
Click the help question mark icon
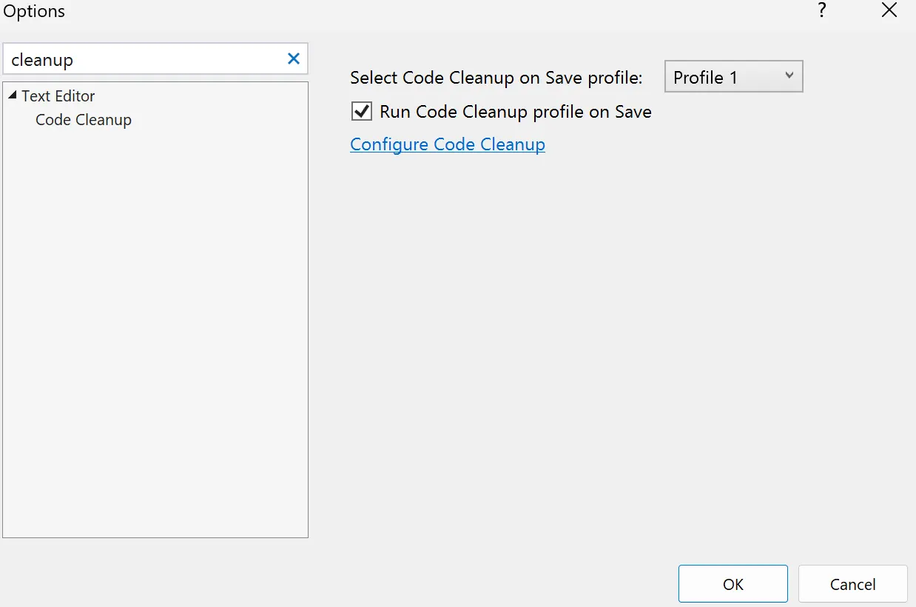pyautogui.click(x=821, y=11)
